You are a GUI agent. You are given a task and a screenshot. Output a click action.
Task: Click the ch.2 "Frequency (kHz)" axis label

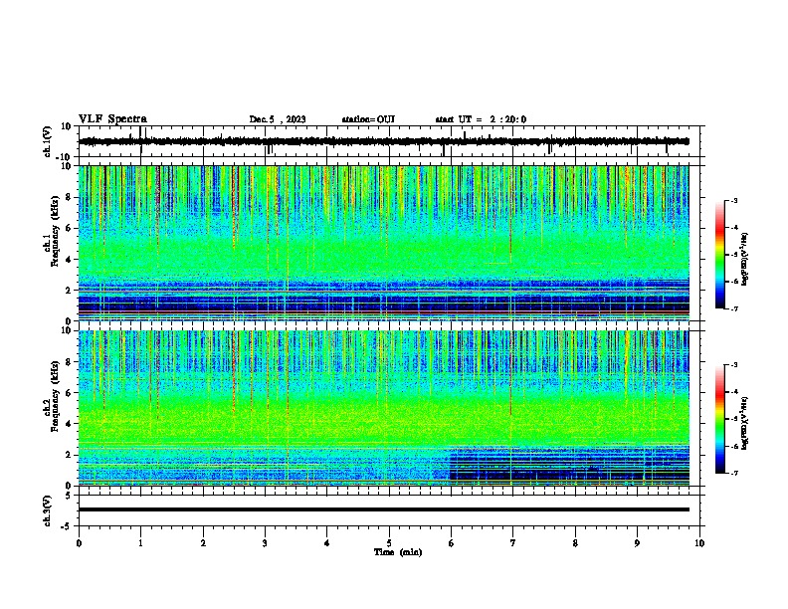click(56, 396)
